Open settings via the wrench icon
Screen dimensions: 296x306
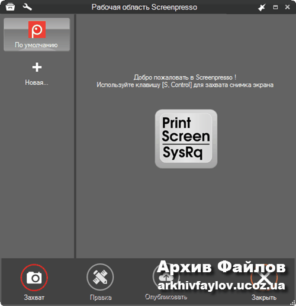coord(27,7)
